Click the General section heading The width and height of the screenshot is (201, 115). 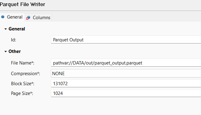tap(17, 29)
